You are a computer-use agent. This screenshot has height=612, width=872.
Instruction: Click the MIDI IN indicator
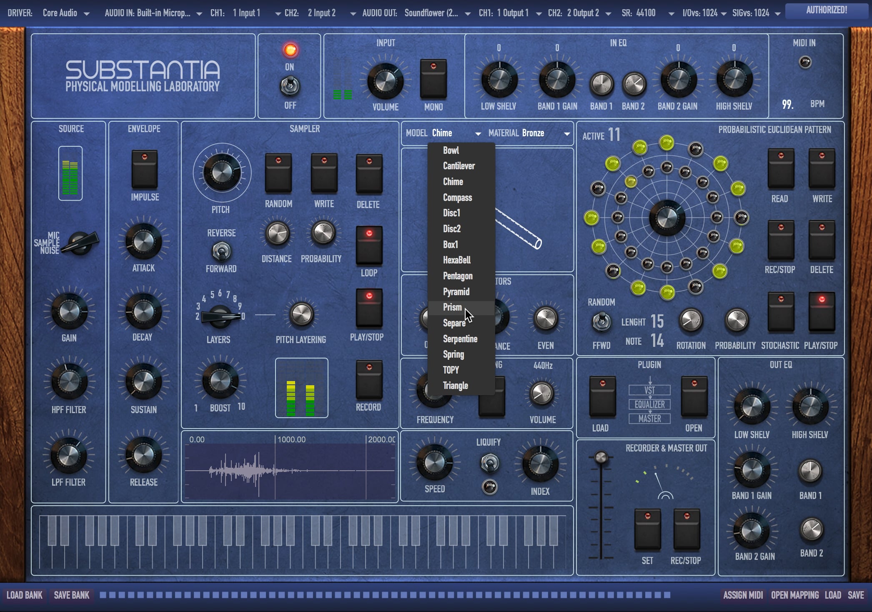point(805,62)
